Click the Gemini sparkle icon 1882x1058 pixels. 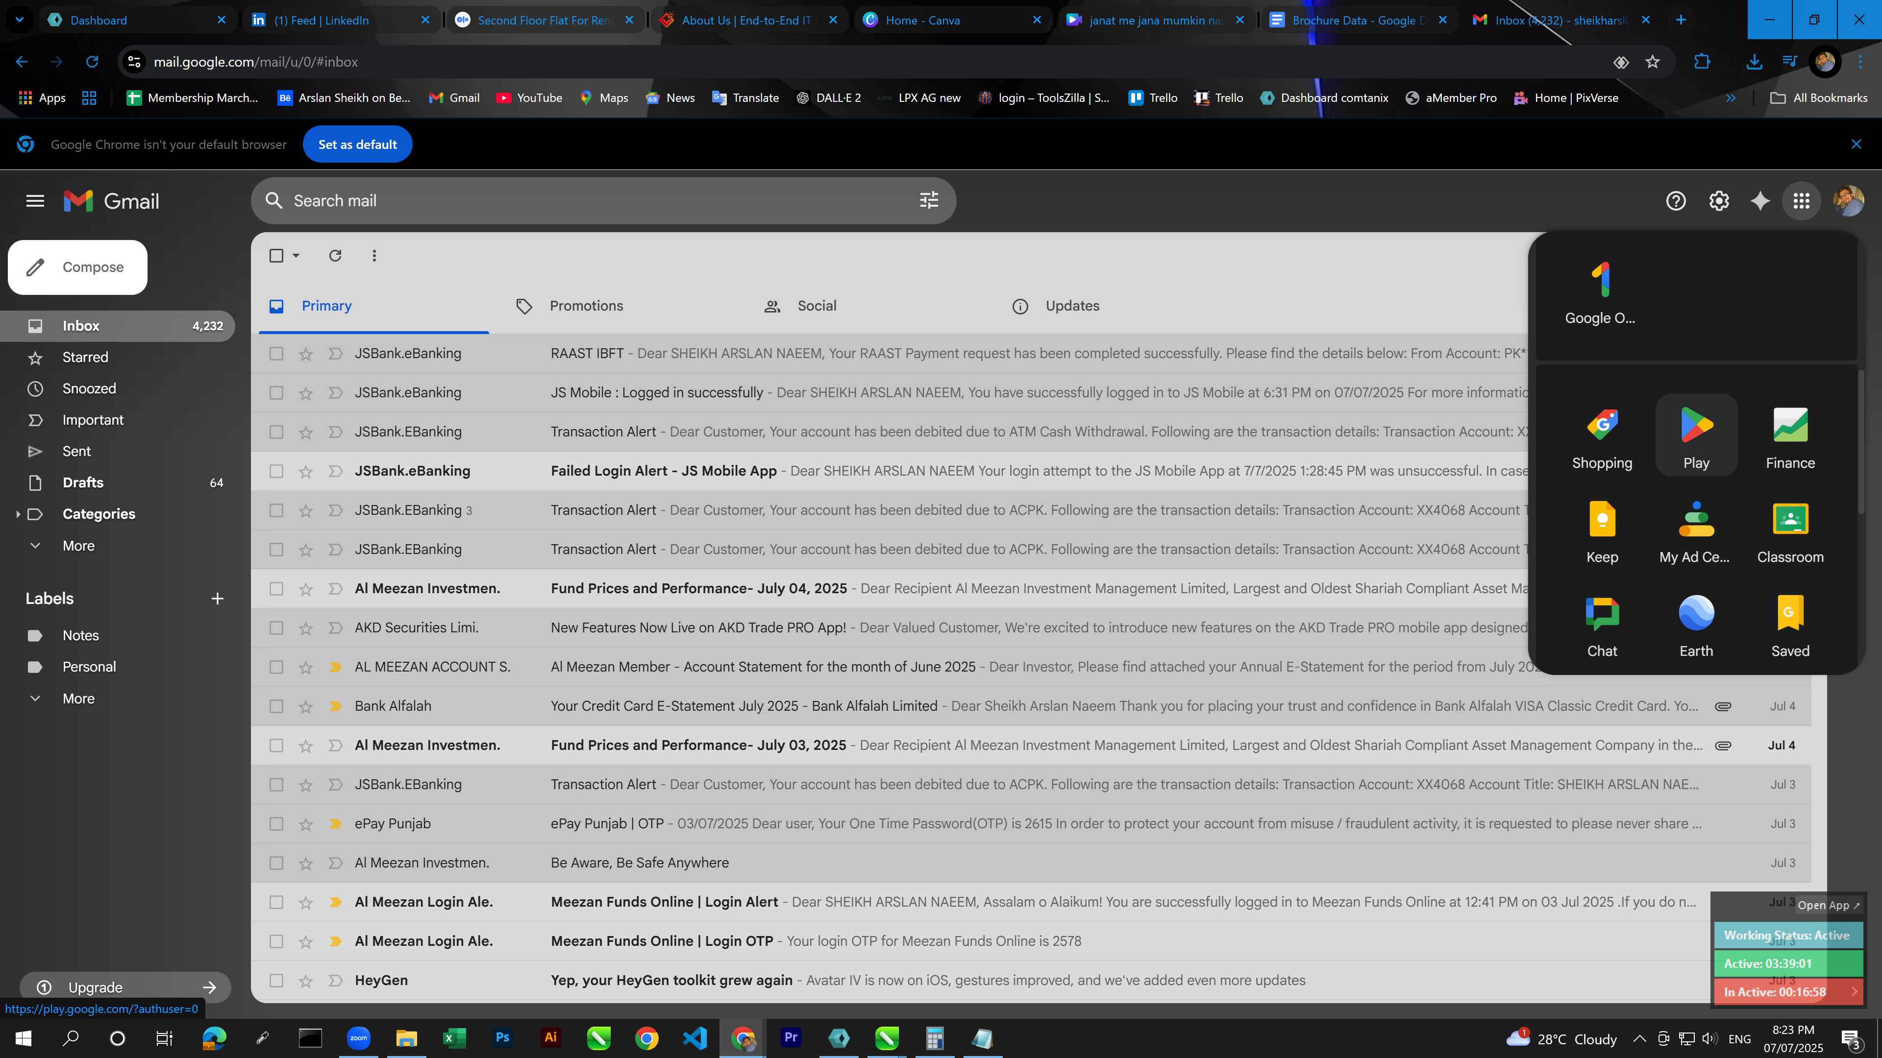[1760, 201]
